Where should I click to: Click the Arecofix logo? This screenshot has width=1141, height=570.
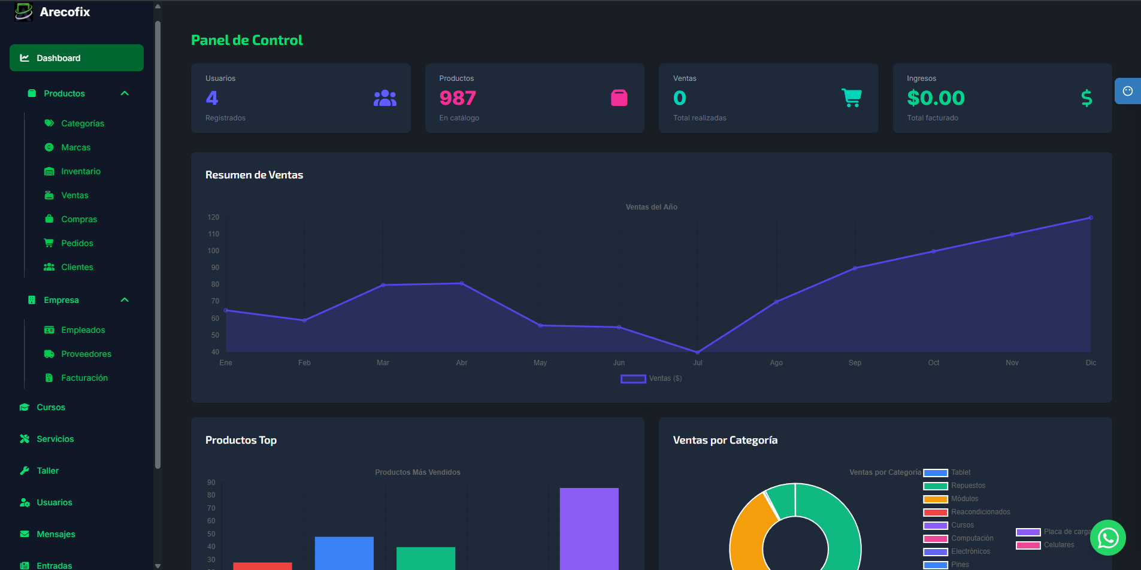pyautogui.click(x=24, y=11)
